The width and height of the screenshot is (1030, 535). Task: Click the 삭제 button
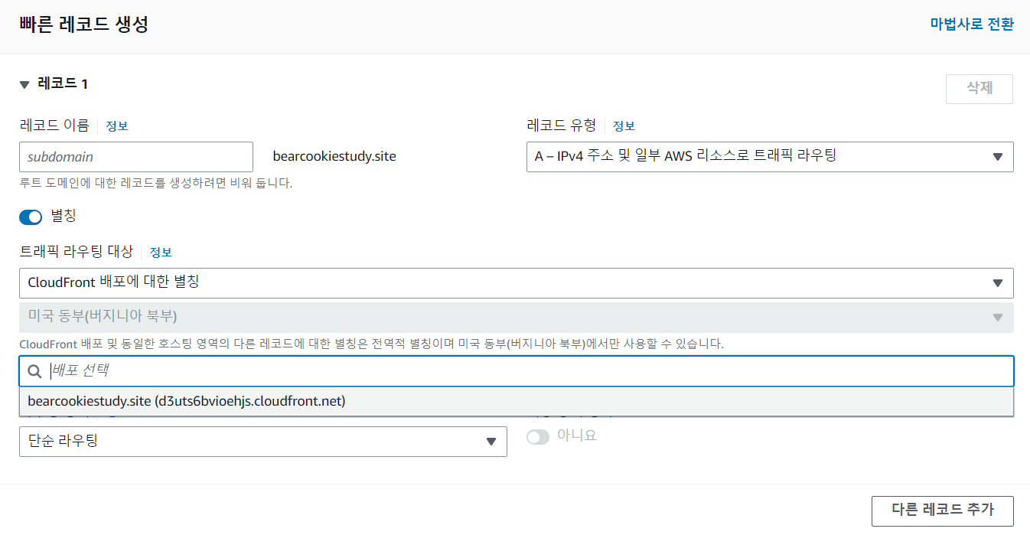(979, 89)
